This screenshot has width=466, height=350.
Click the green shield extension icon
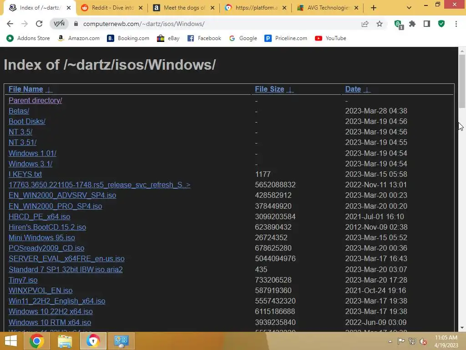click(x=441, y=24)
